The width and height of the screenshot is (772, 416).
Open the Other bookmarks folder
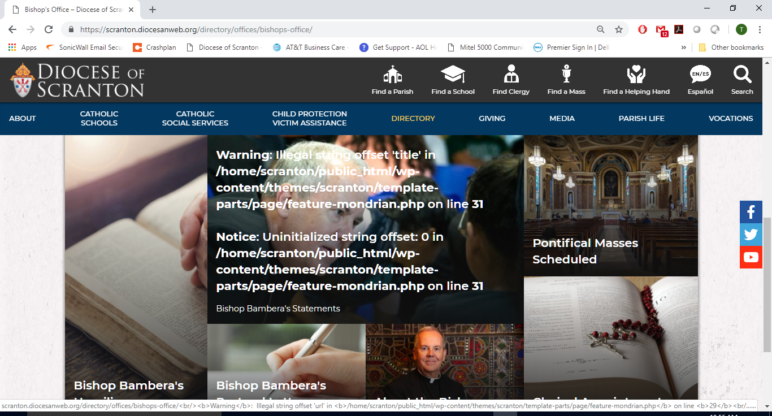(x=731, y=47)
